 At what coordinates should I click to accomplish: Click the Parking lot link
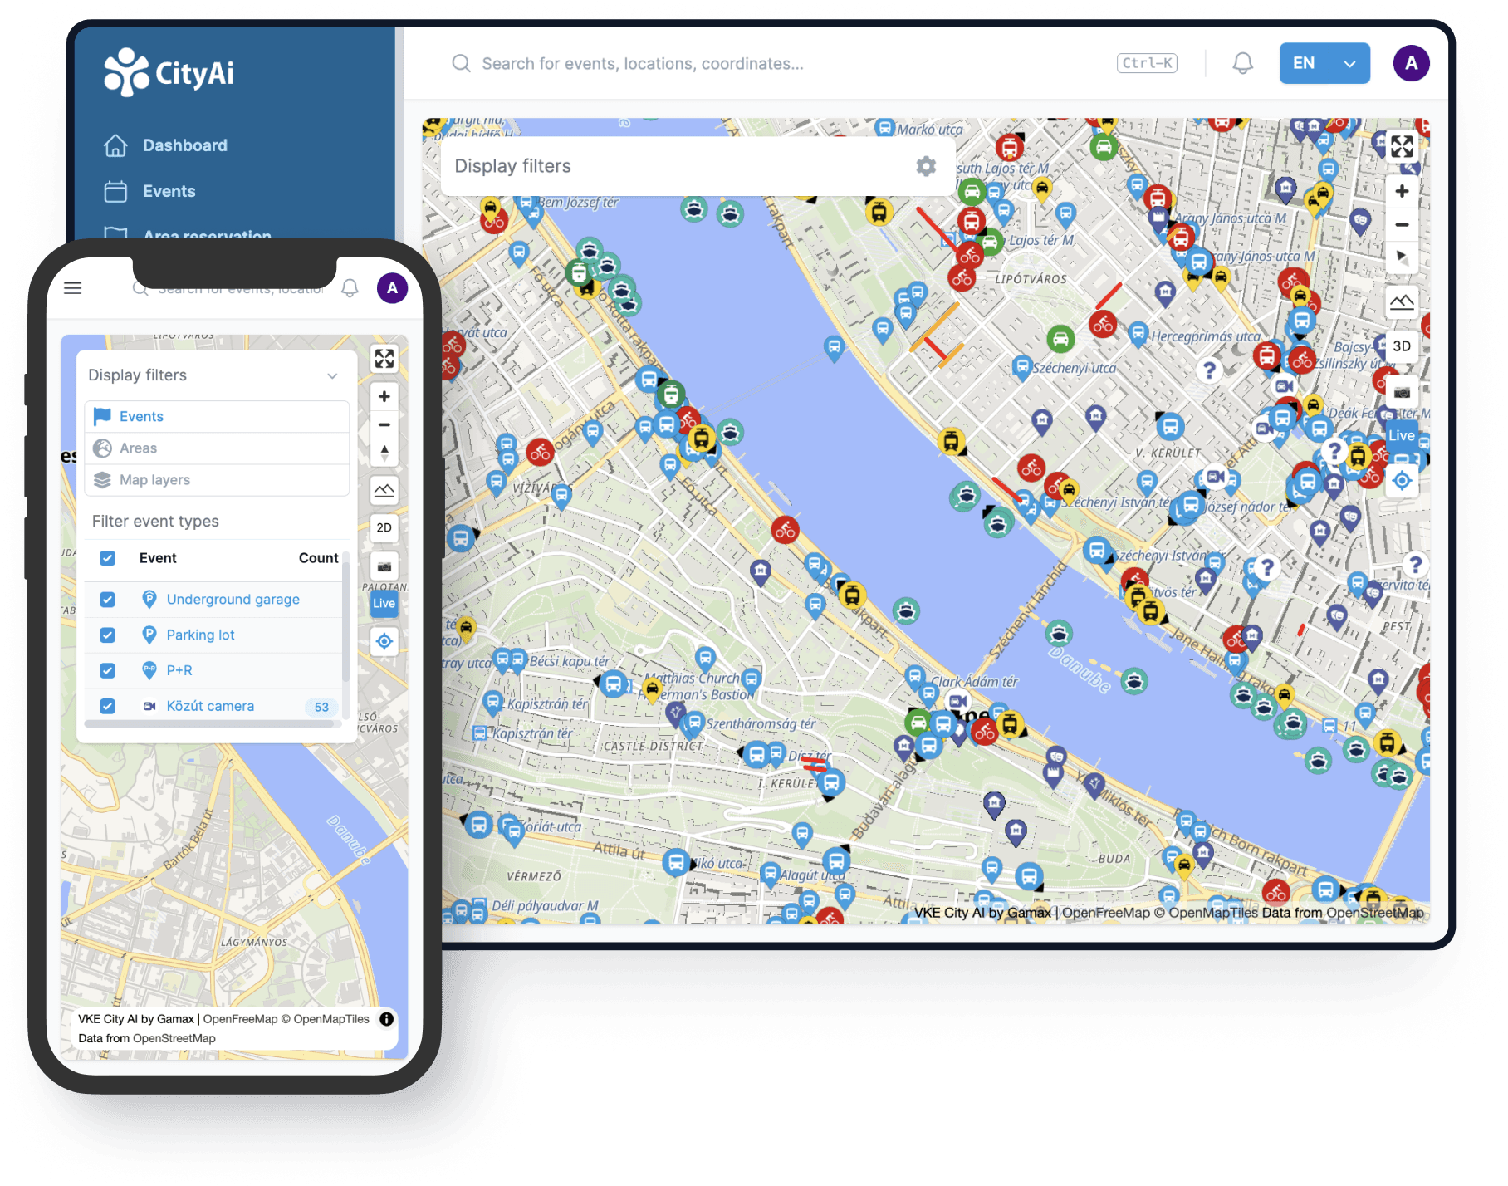tap(200, 635)
